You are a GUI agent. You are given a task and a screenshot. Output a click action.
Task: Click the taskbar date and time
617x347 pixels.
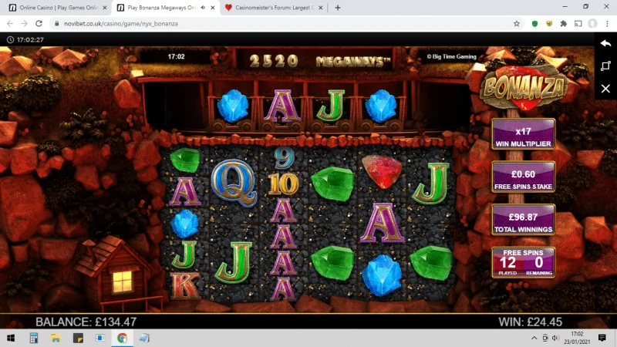(x=577, y=338)
